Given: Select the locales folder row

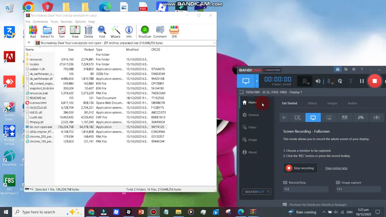Looking at the screenshot, I should coord(96,64).
